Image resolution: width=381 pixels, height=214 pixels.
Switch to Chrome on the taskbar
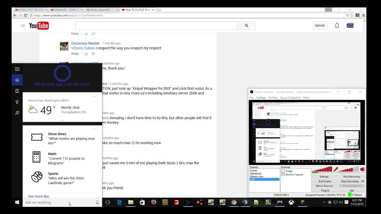(234, 202)
